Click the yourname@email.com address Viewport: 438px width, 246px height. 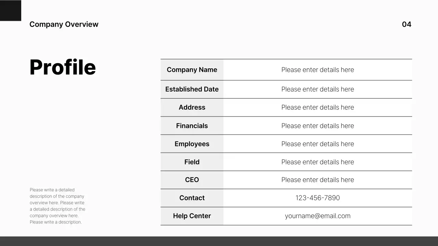click(x=318, y=216)
